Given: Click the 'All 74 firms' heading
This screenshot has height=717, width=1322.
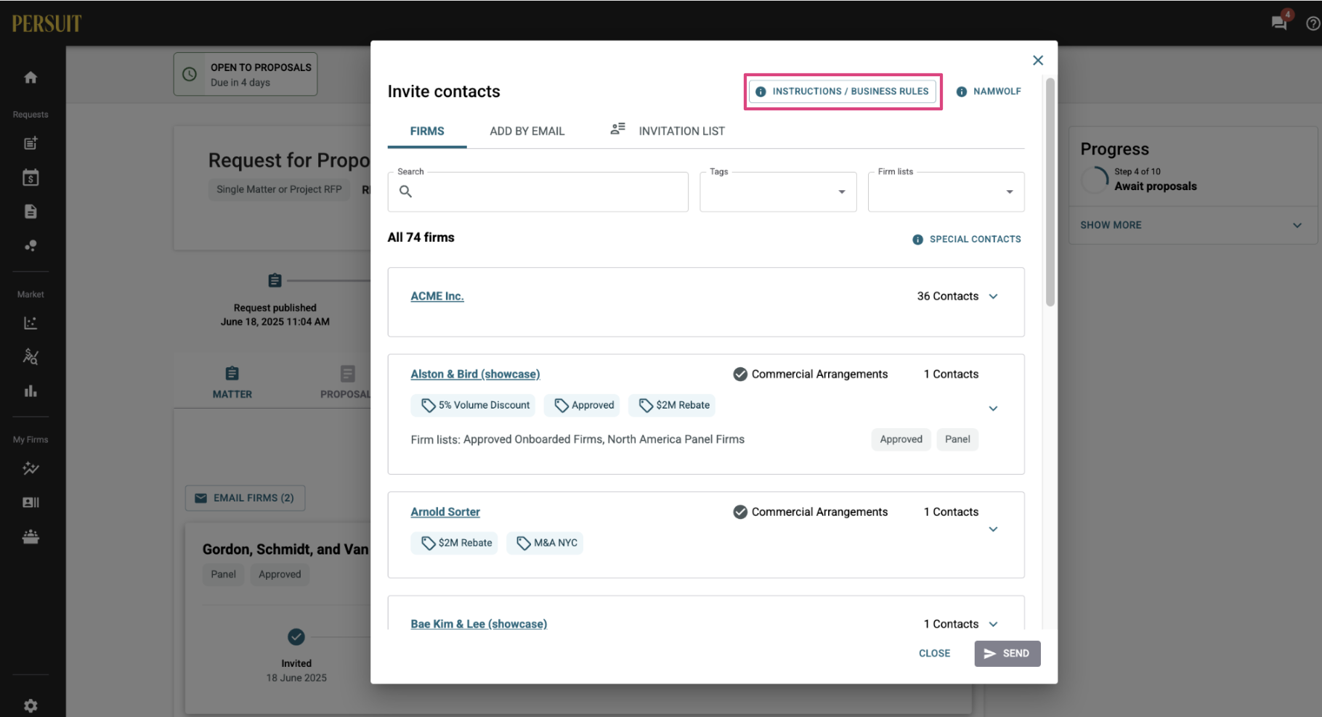Looking at the screenshot, I should pos(421,237).
